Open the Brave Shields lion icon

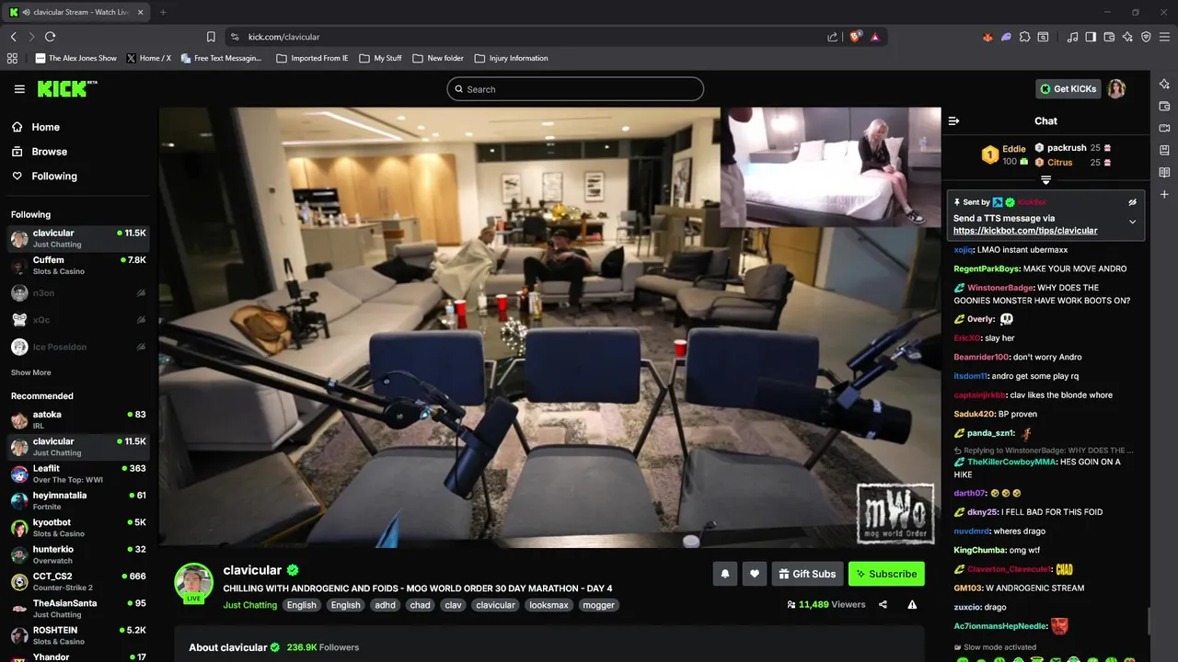point(855,37)
